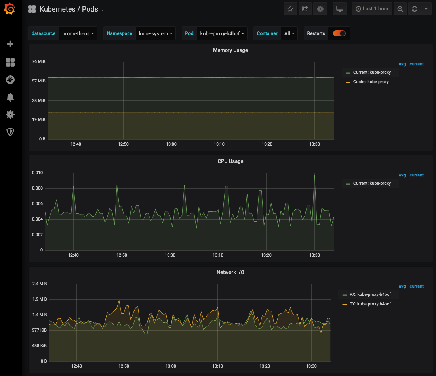Cycle view mode with monitor icon
Viewport: 436px width, 376px height.
339,9
